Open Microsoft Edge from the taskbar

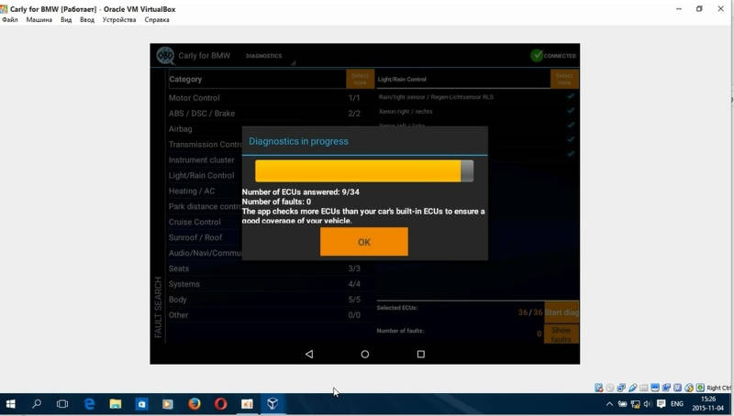coord(90,403)
